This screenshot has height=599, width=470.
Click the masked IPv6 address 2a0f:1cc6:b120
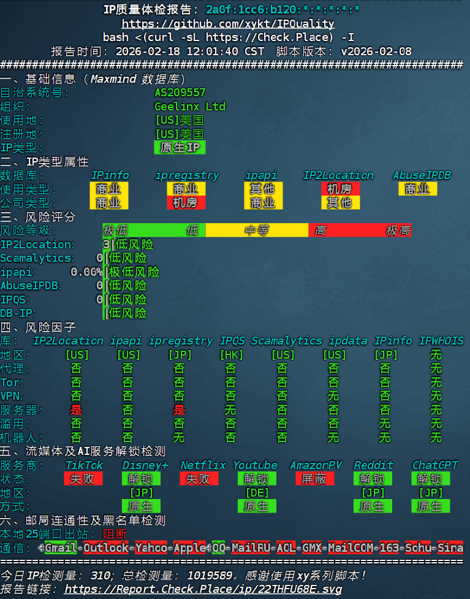pyautogui.click(x=283, y=10)
